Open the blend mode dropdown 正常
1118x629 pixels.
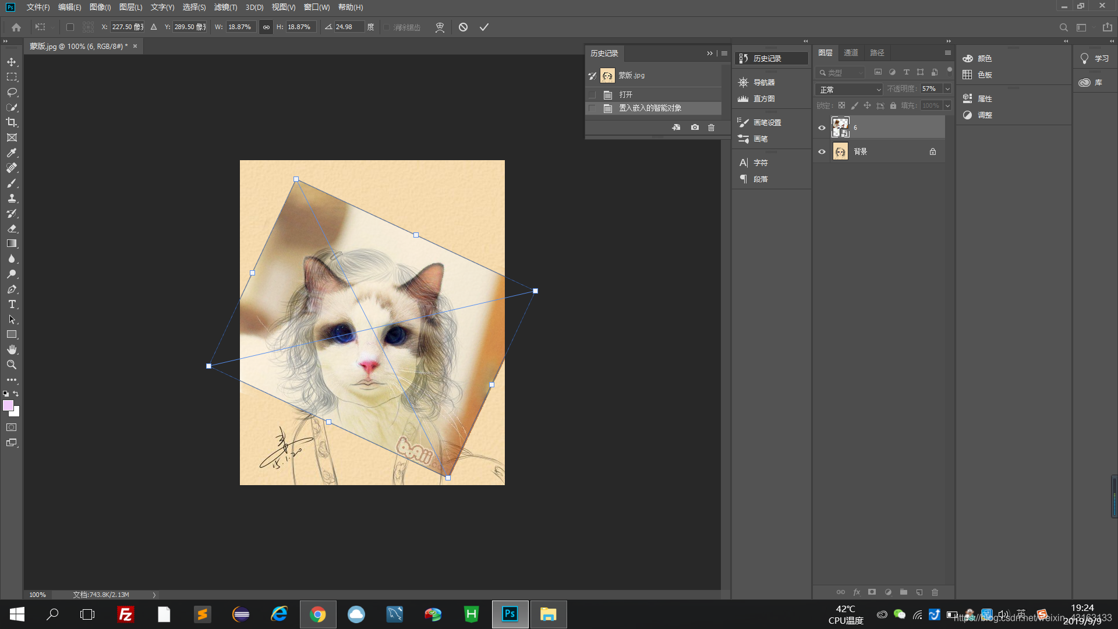[850, 90]
